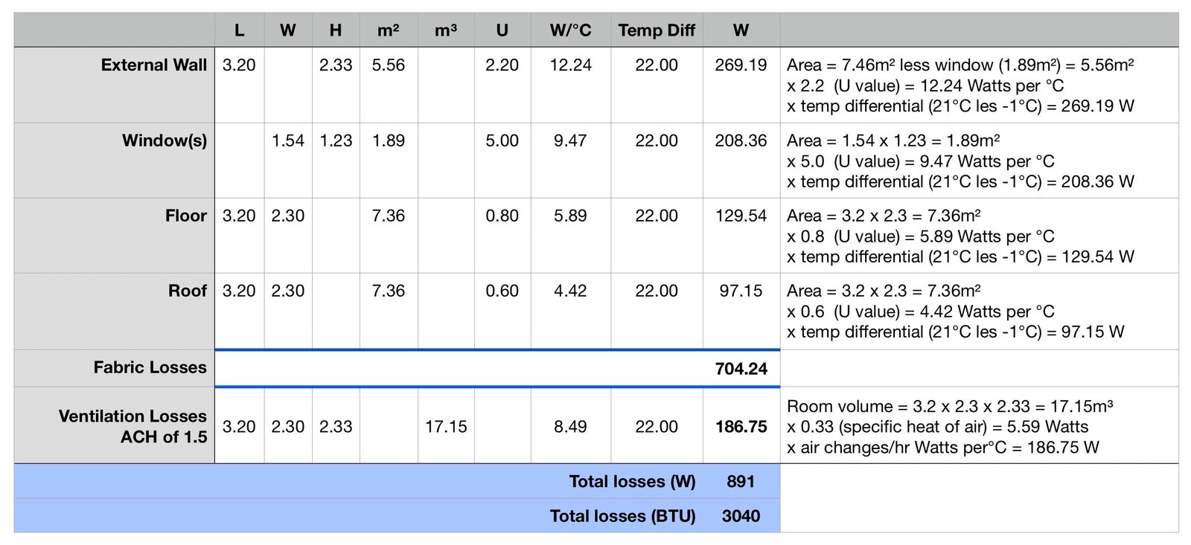The image size is (1191, 545).
Task: Select the Total losses (BTU) value 3040
Action: point(741,516)
